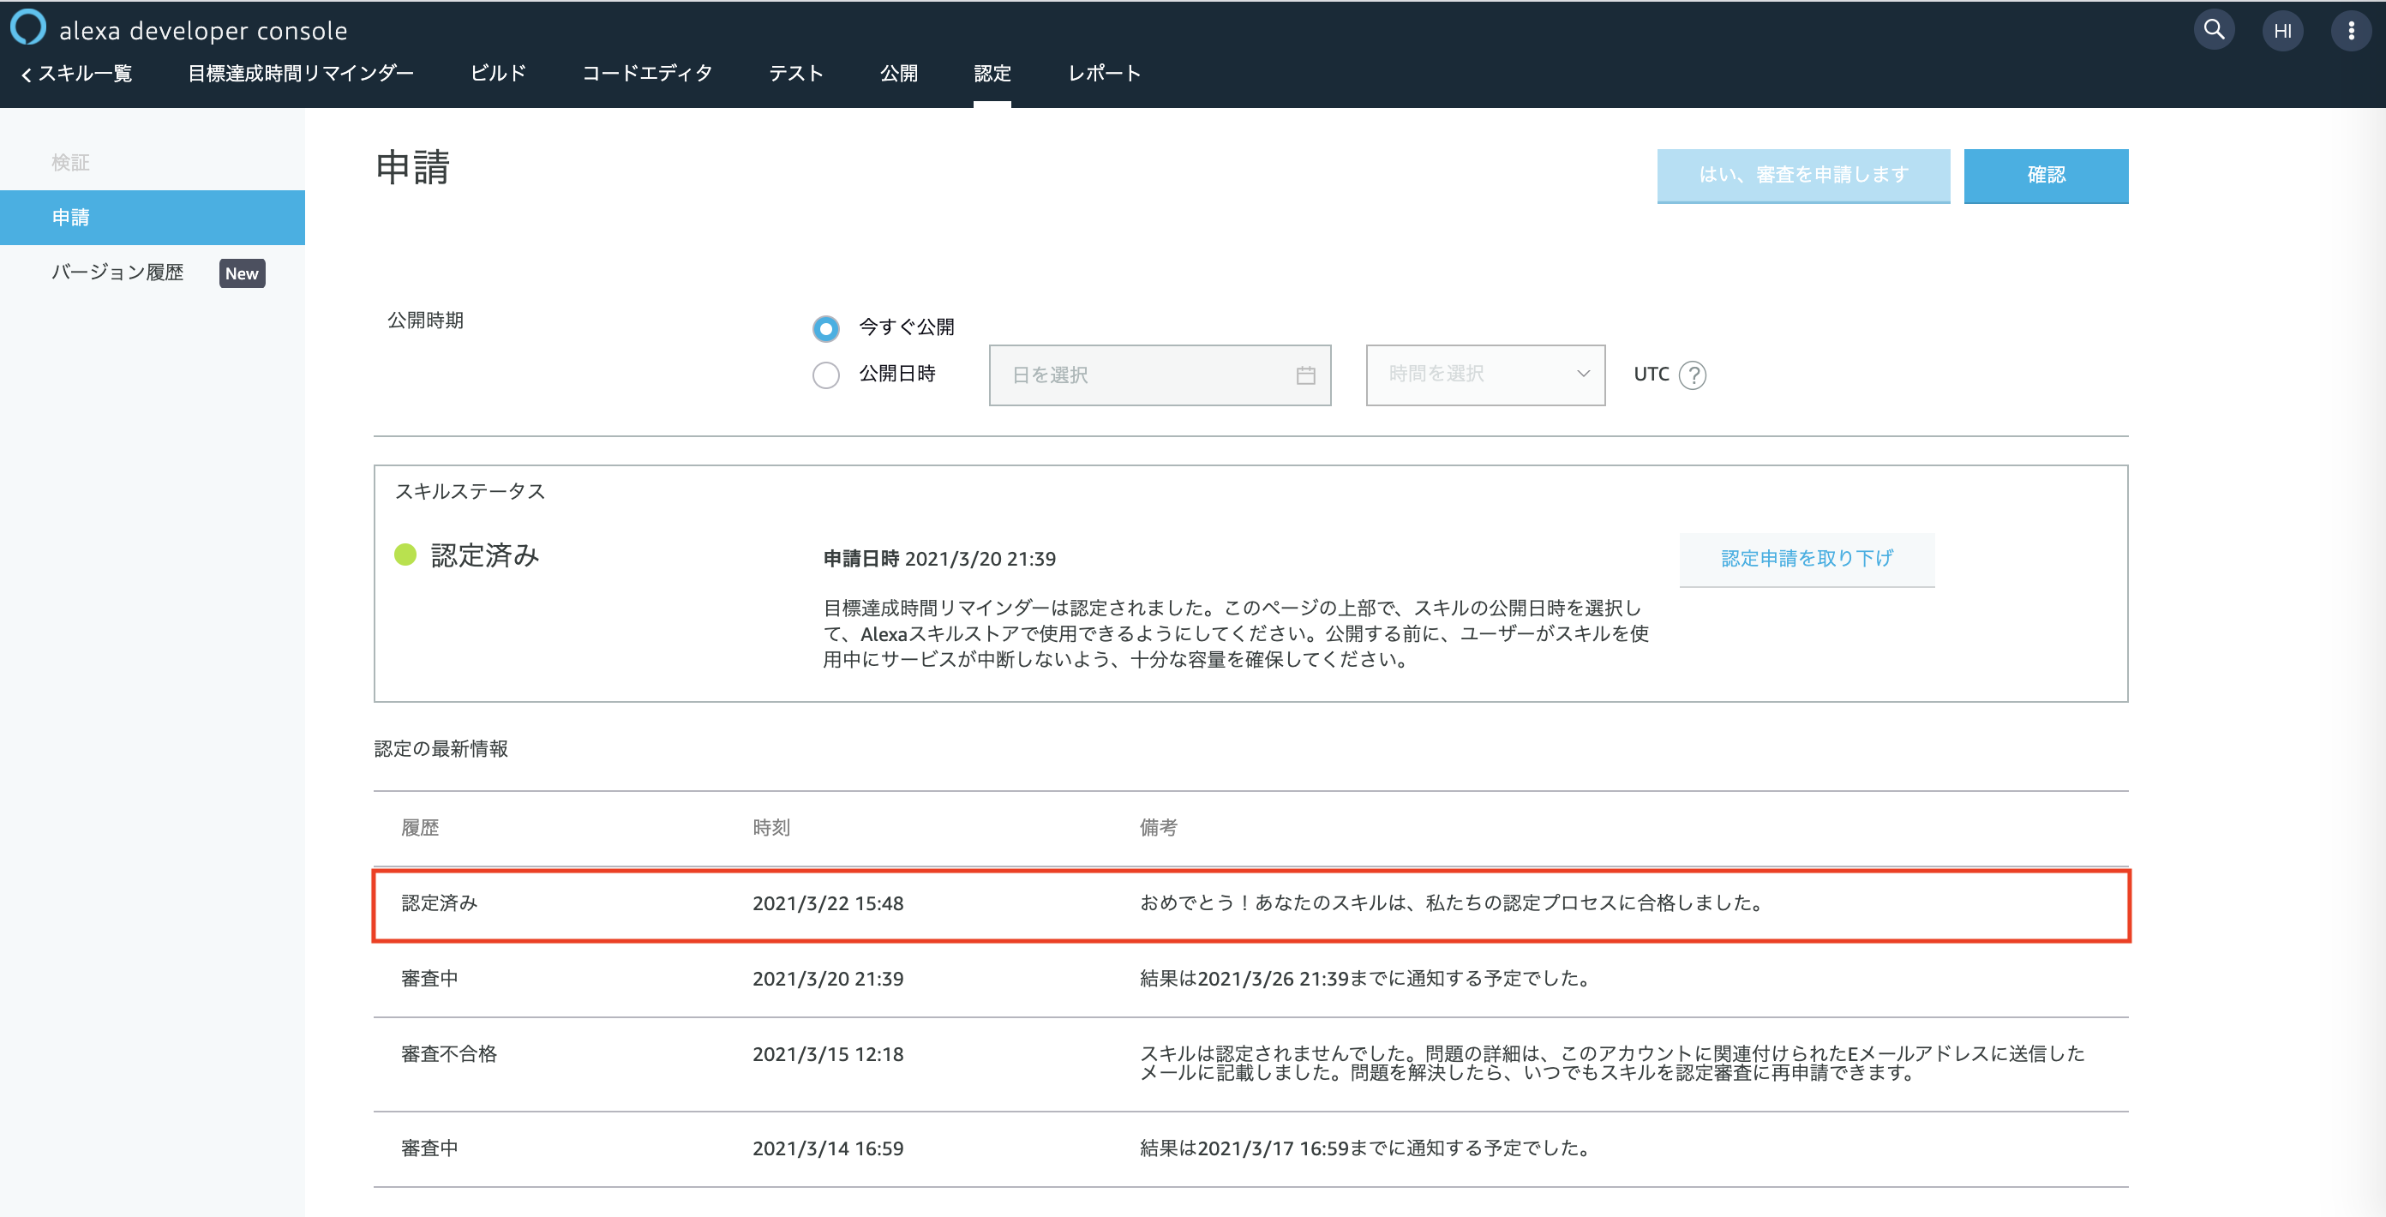Viewport: 2386px width, 1217px height.
Task: Open バージョン履歴 in the sidebar
Action: 117,273
